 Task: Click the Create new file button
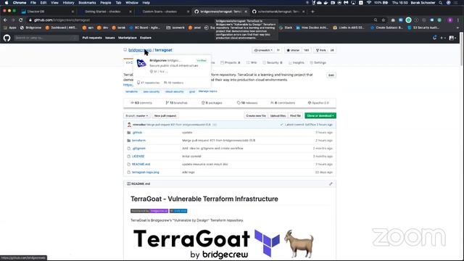click(256, 116)
